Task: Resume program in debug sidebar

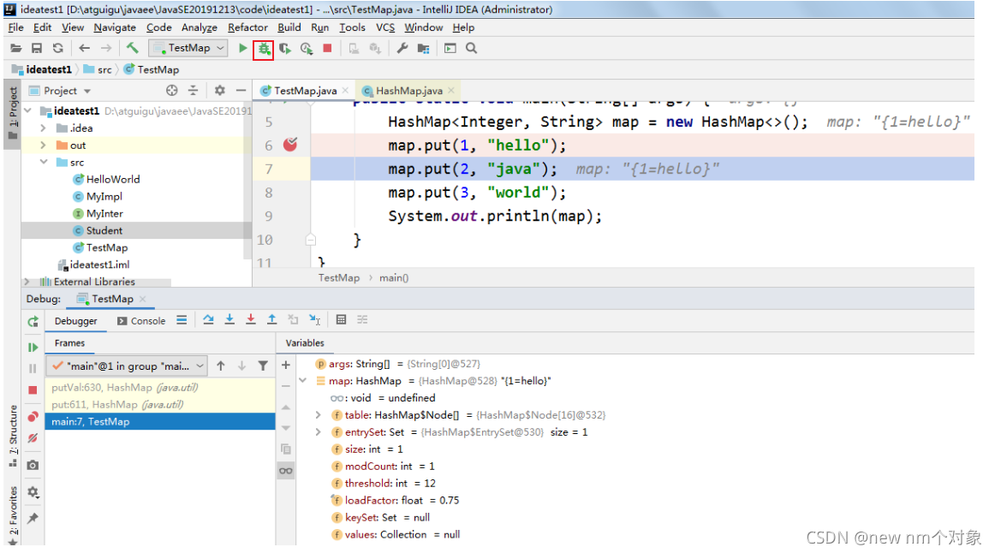Action: pos(33,348)
